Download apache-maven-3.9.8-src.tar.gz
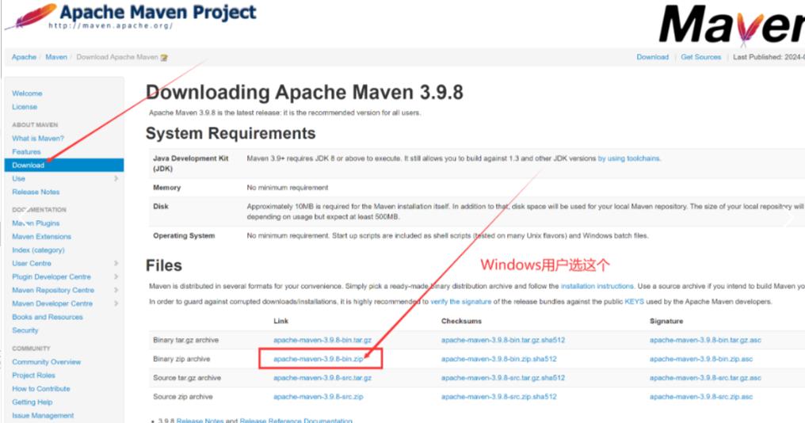 tap(322, 378)
